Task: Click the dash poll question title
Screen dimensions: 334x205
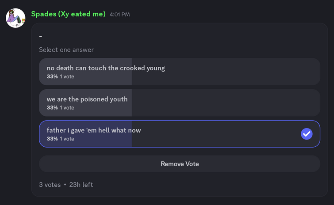Action: click(40, 36)
